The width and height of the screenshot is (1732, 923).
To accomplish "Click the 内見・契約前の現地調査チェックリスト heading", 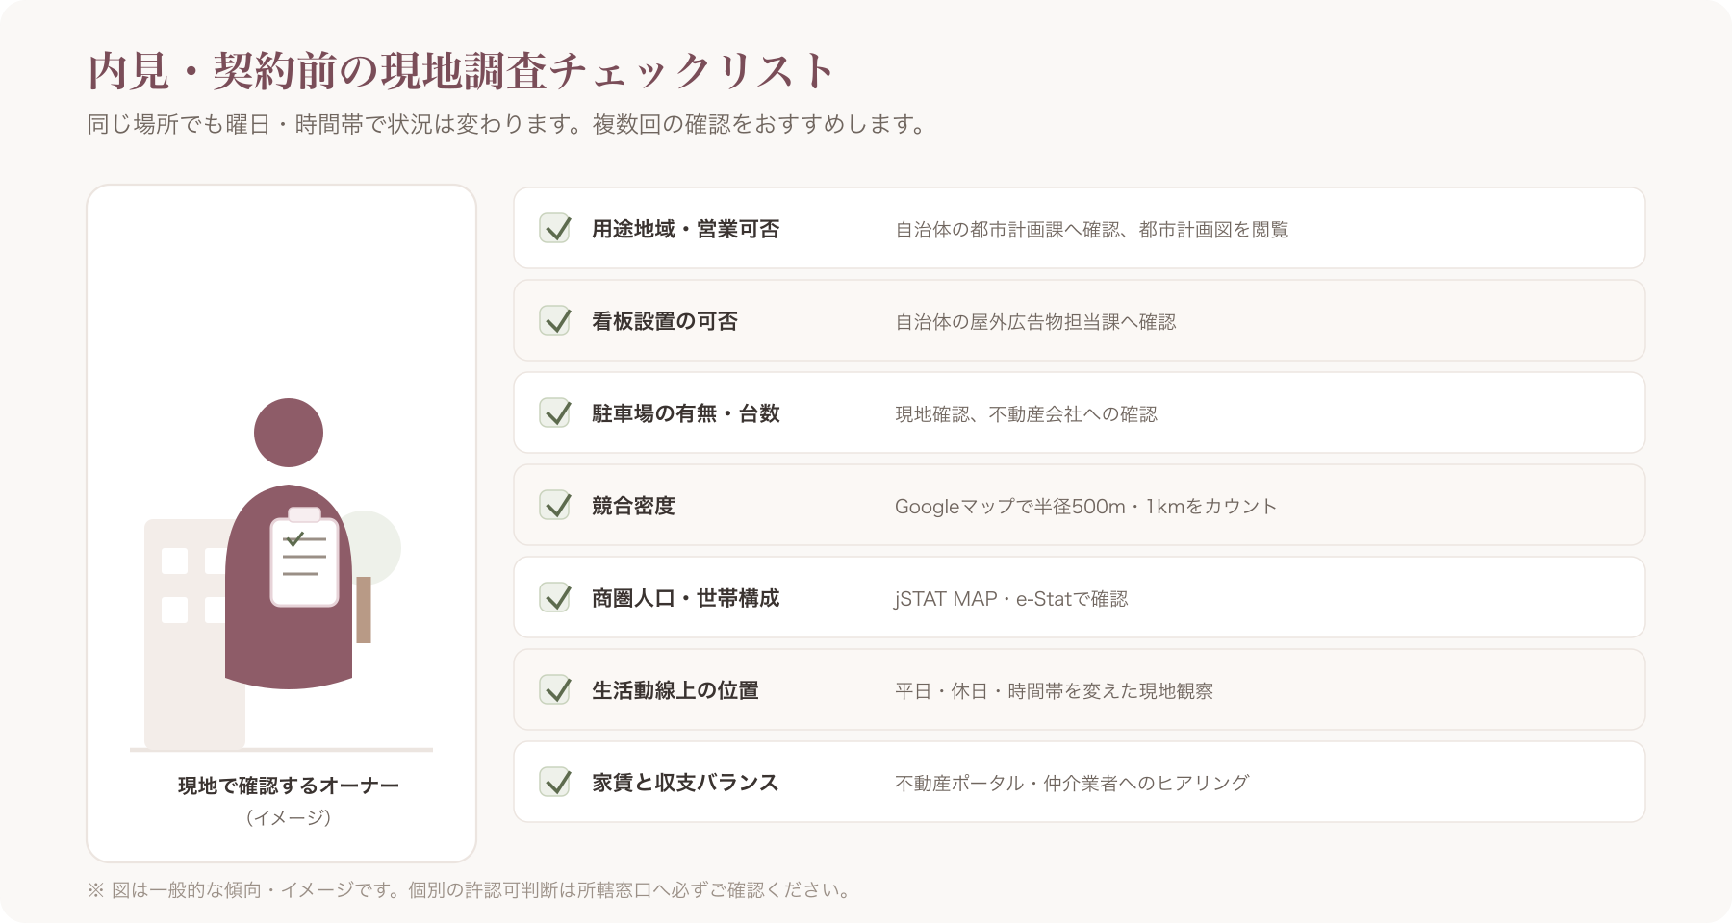I will coord(462,70).
